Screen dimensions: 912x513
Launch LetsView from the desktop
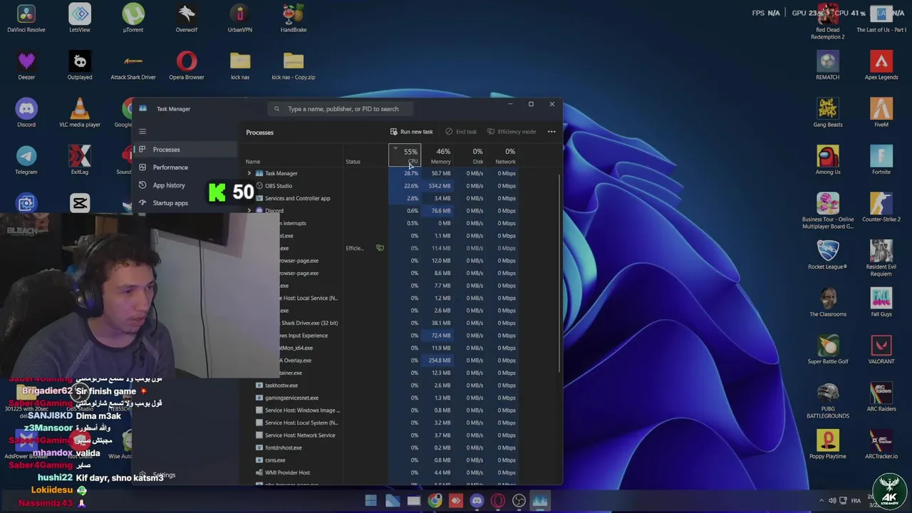(x=80, y=18)
